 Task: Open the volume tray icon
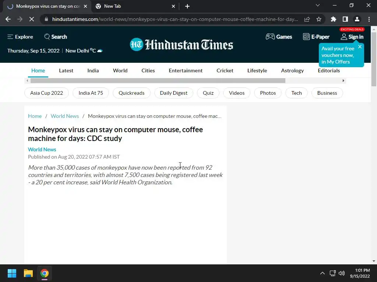tap(341, 273)
